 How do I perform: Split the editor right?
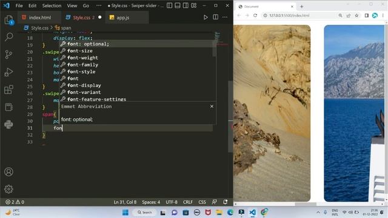point(216,17)
